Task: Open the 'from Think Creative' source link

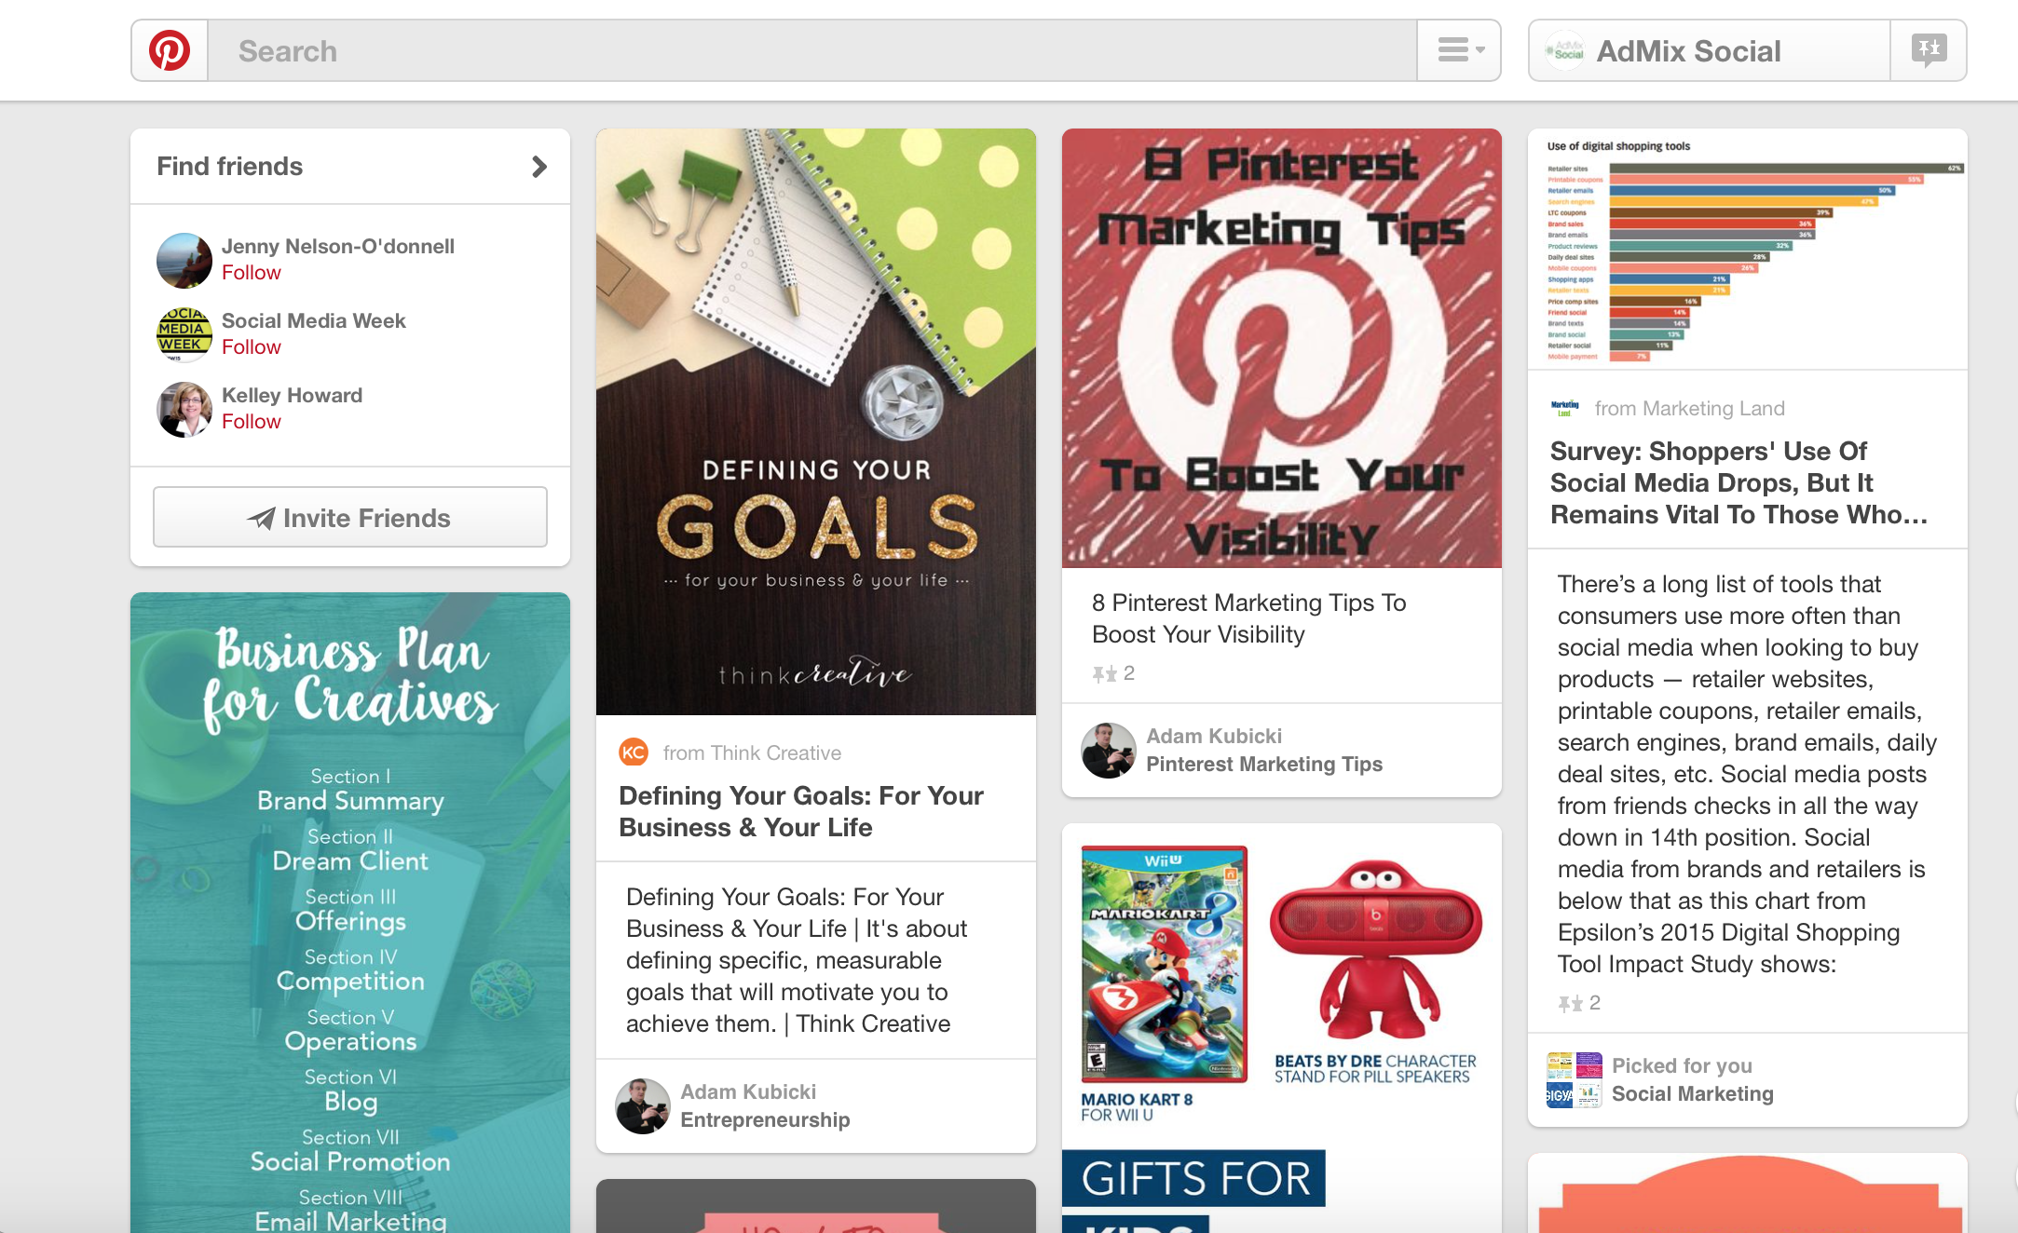Action: (752, 752)
